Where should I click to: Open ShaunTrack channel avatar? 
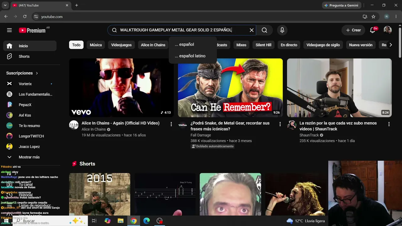292,125
